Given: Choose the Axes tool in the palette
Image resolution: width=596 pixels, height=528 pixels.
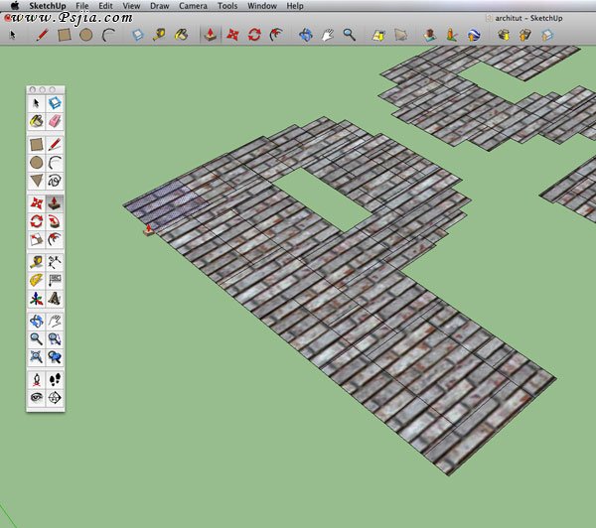Looking at the screenshot, I should 36,298.
